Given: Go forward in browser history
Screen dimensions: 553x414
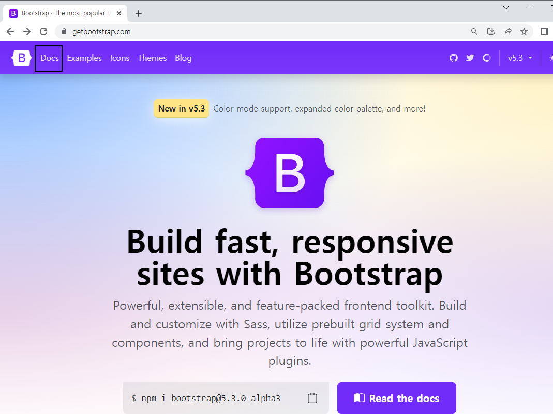Looking at the screenshot, I should pyautogui.click(x=27, y=31).
